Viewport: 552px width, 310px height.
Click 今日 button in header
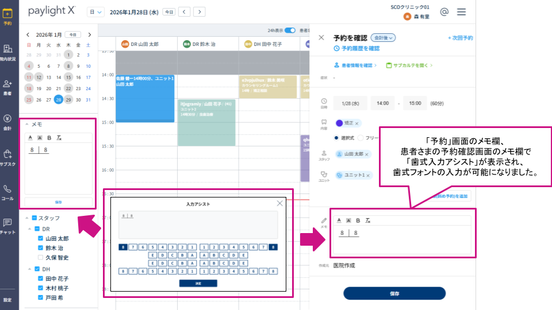coord(169,12)
